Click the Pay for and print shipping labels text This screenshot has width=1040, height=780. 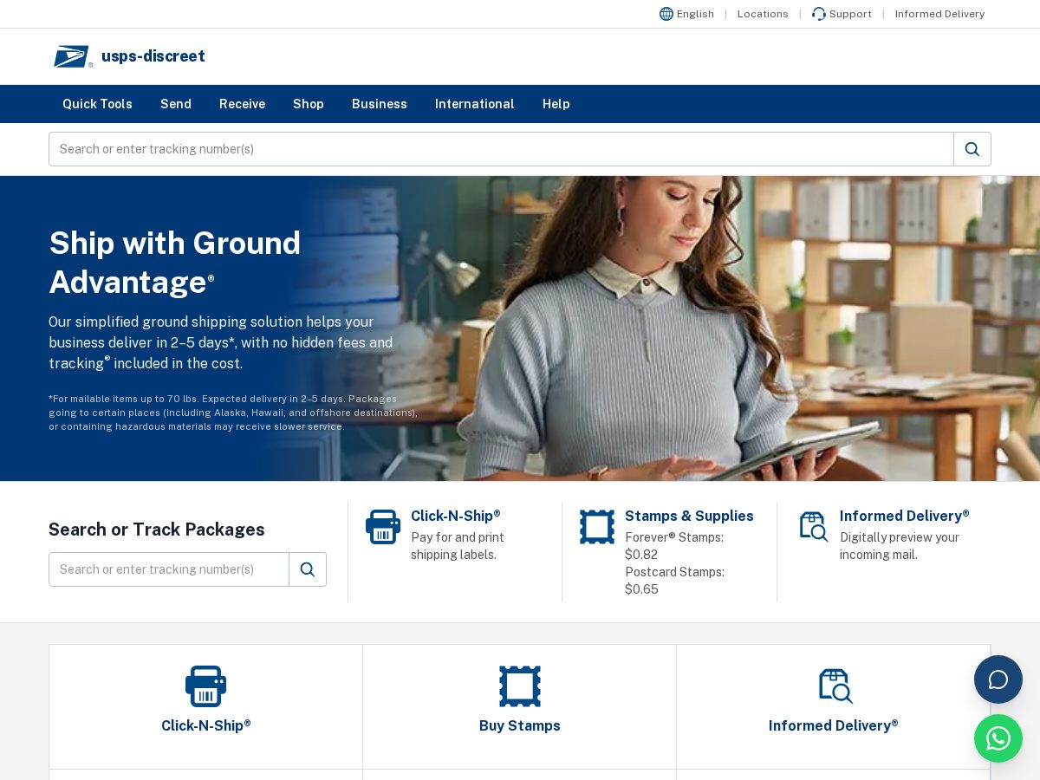pos(458,546)
